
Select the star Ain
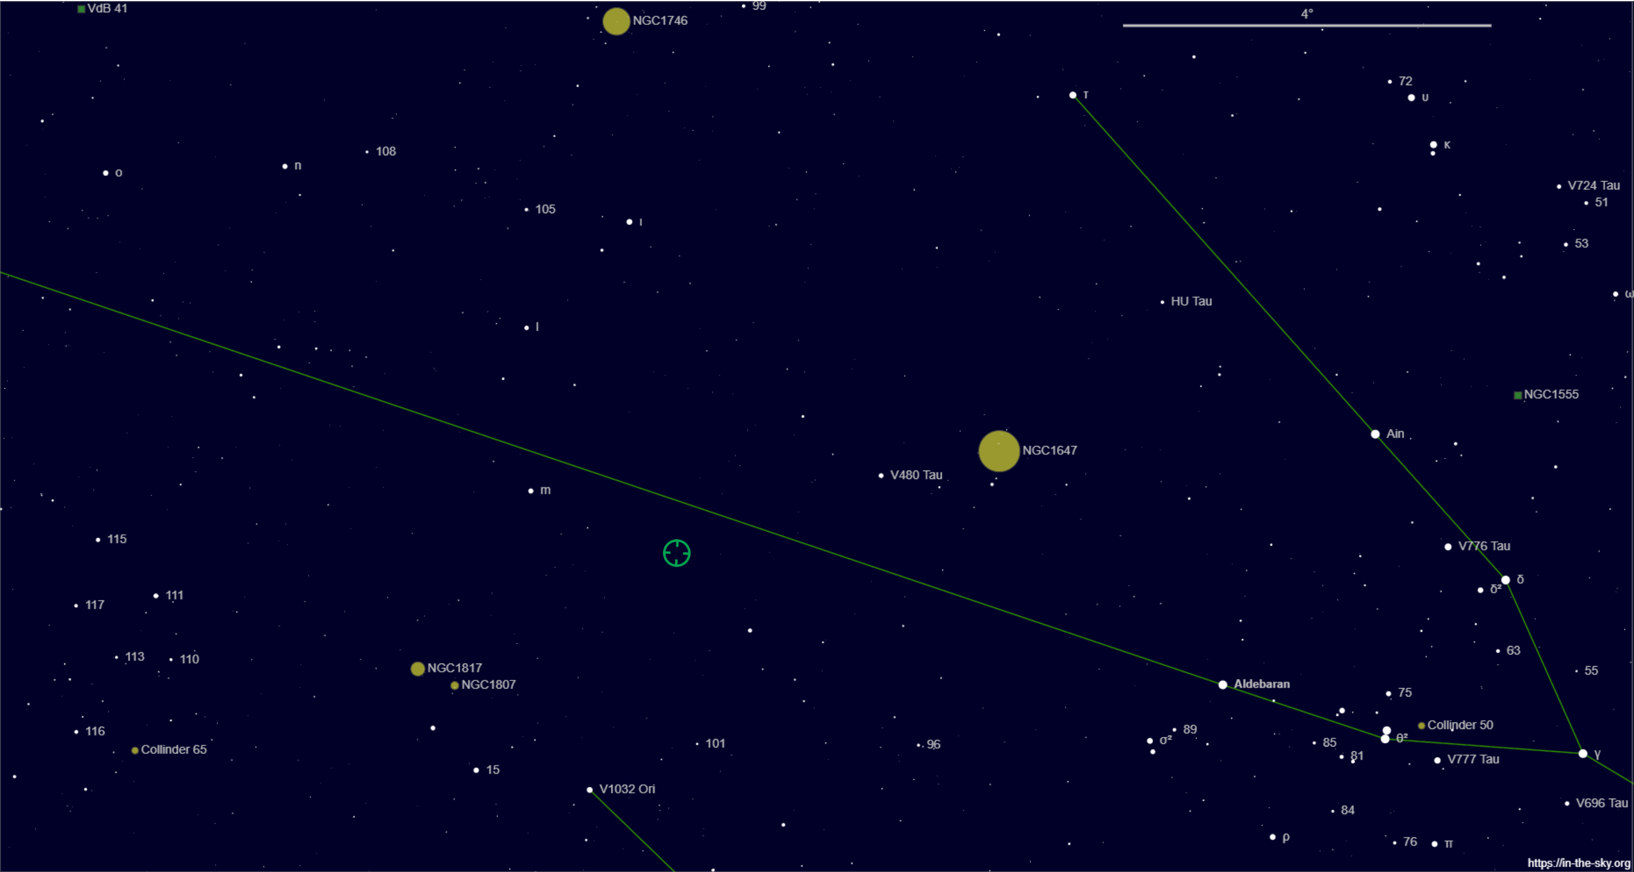(1374, 434)
